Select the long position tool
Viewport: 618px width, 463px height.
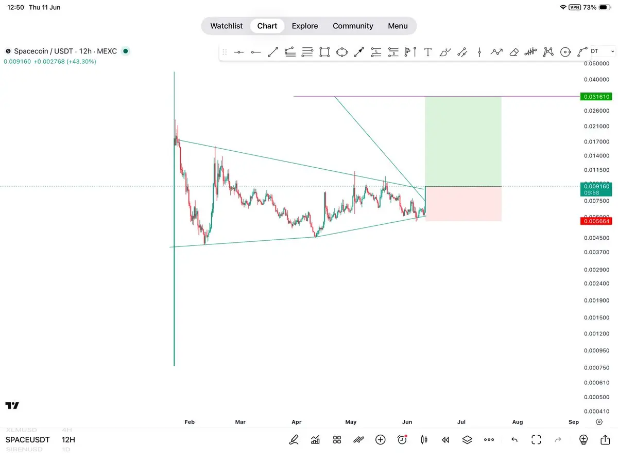376,52
